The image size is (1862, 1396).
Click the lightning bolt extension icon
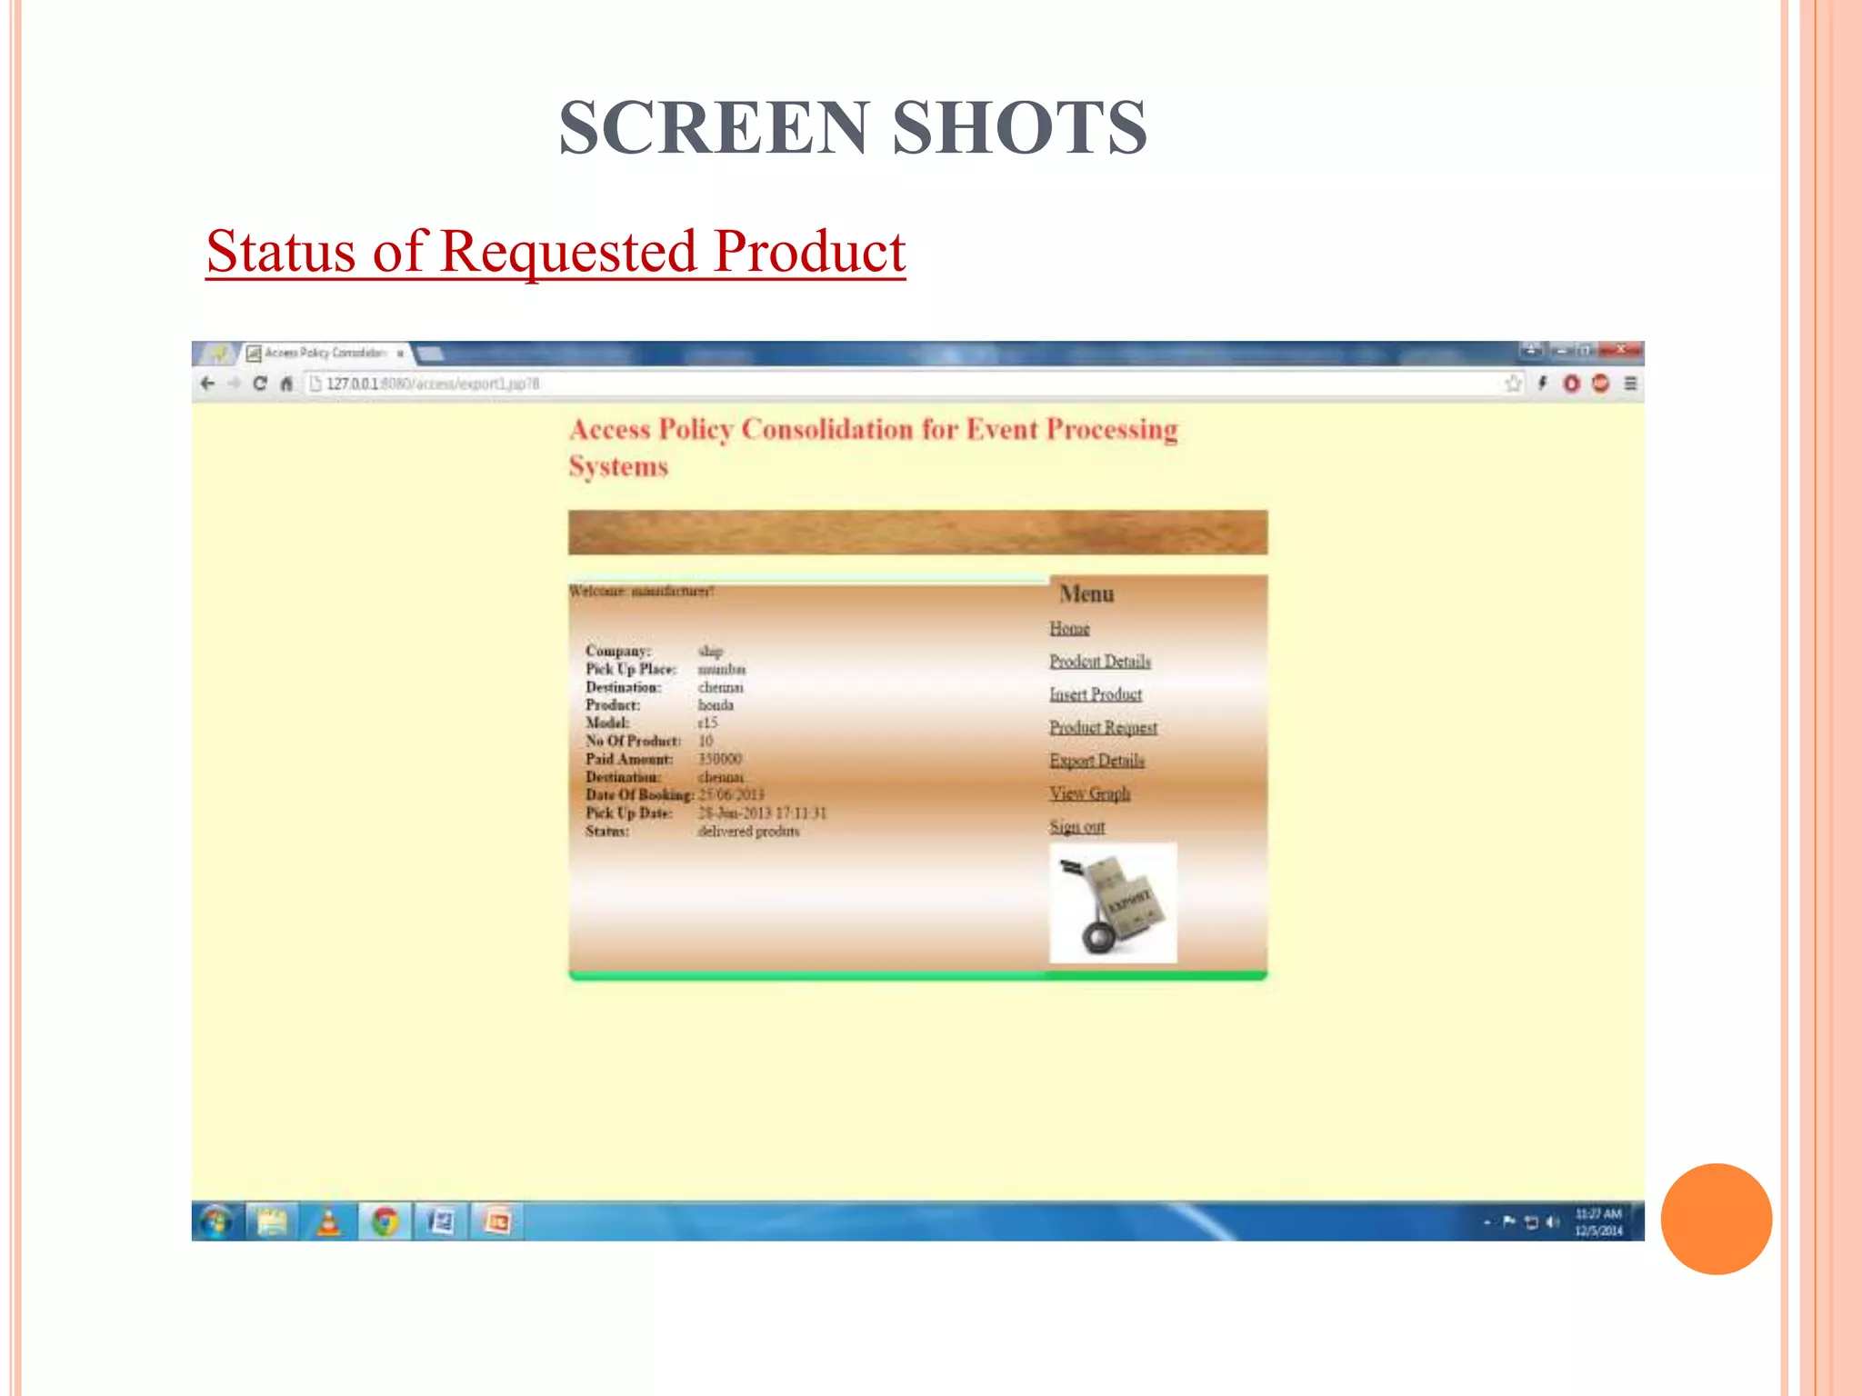(x=1542, y=384)
